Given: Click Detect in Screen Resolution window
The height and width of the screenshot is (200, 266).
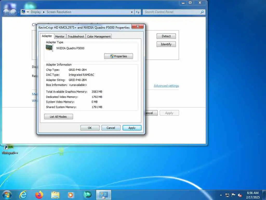Looking at the screenshot, I should [166, 36].
